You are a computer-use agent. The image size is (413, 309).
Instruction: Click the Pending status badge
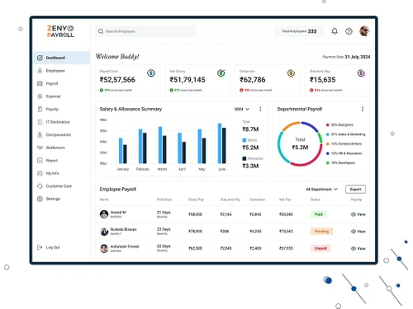[x=321, y=232]
